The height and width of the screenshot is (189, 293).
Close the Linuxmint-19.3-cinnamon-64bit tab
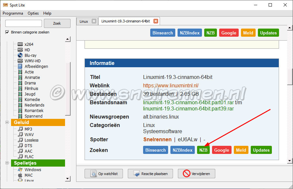[156, 21]
